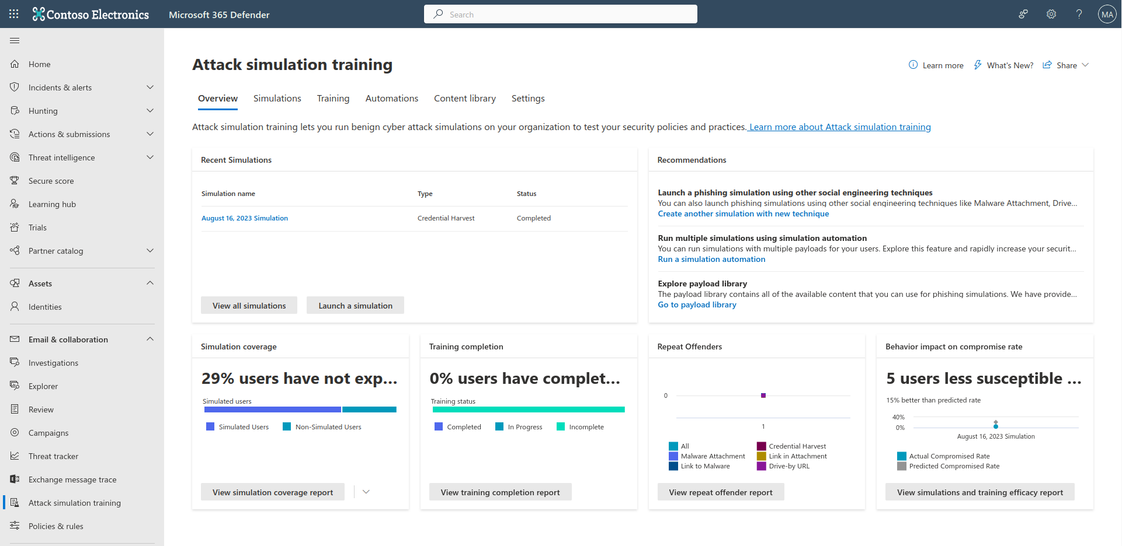Click the Hunting icon in sidebar
The height and width of the screenshot is (546, 1122).
15,111
